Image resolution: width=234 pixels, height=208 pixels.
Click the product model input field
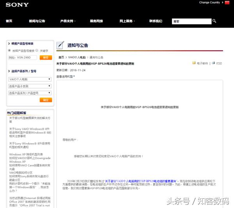[x=23, y=58]
